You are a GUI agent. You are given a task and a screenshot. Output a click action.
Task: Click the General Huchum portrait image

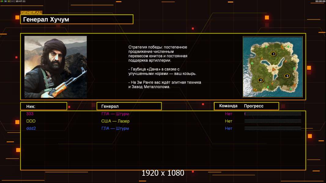(x=56, y=67)
